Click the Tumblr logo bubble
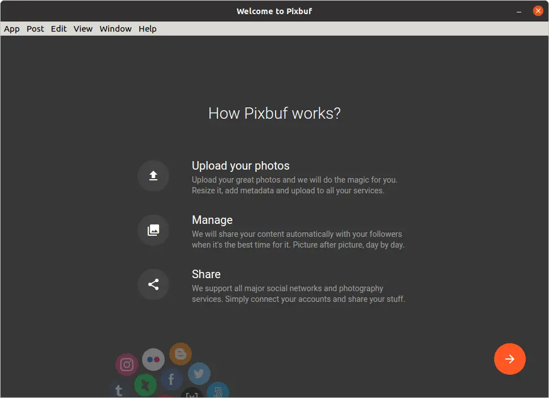 point(119,390)
